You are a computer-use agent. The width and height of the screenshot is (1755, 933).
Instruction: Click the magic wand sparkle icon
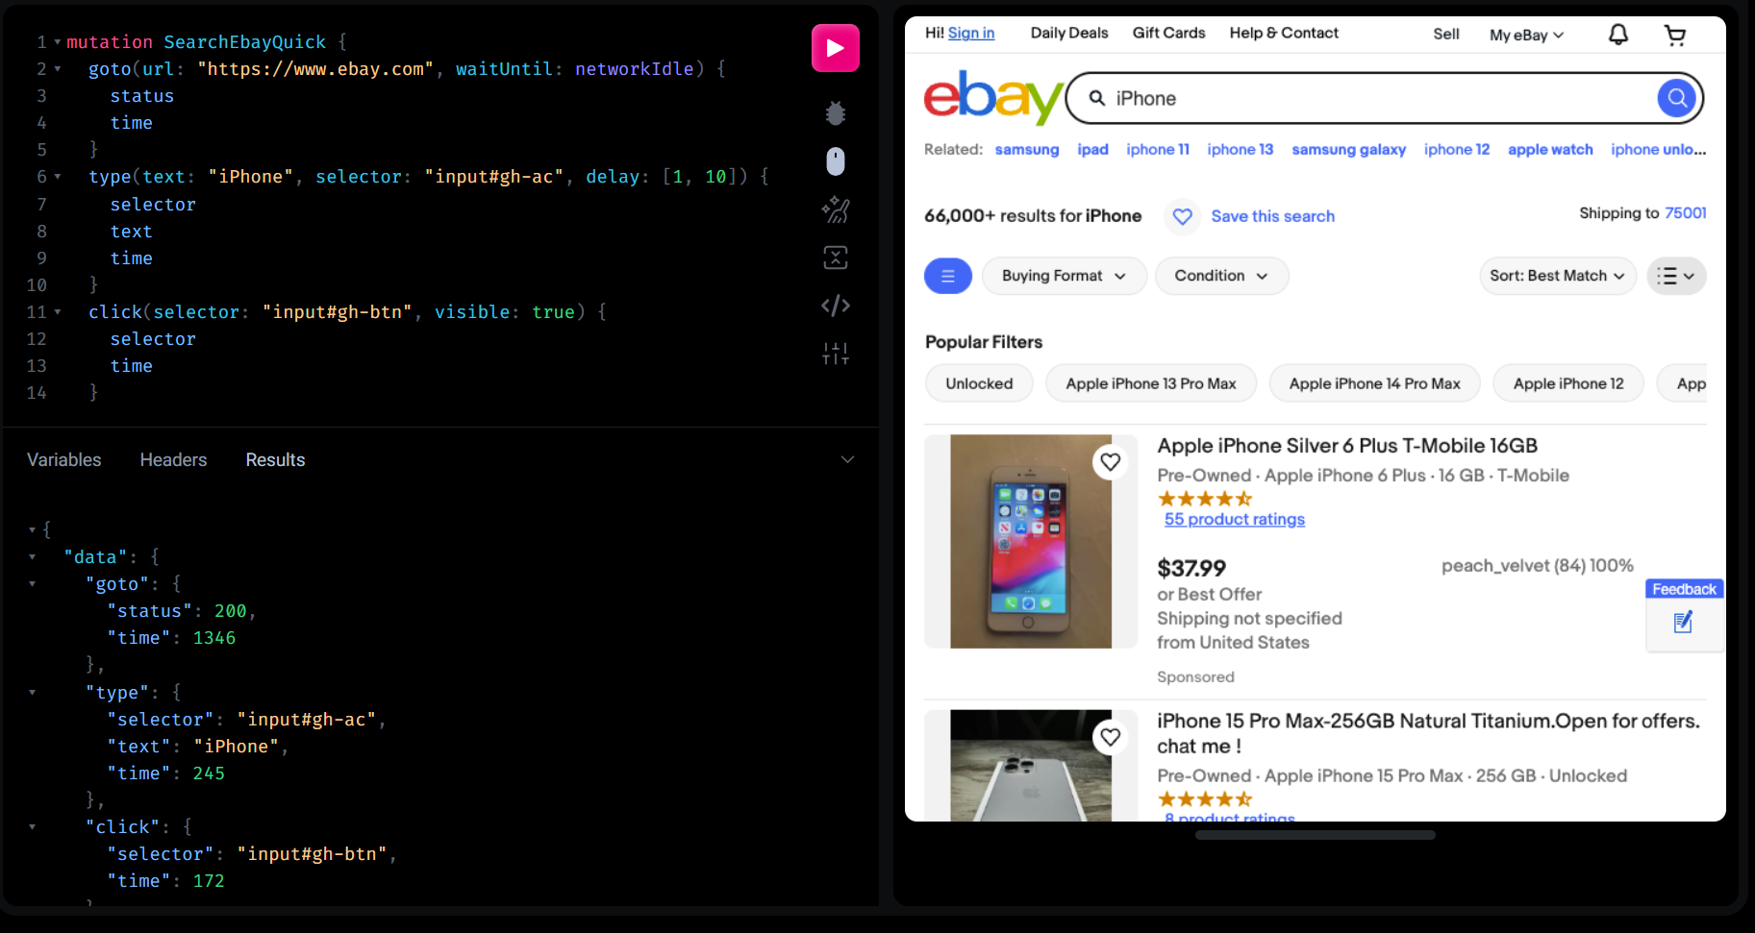tap(835, 209)
